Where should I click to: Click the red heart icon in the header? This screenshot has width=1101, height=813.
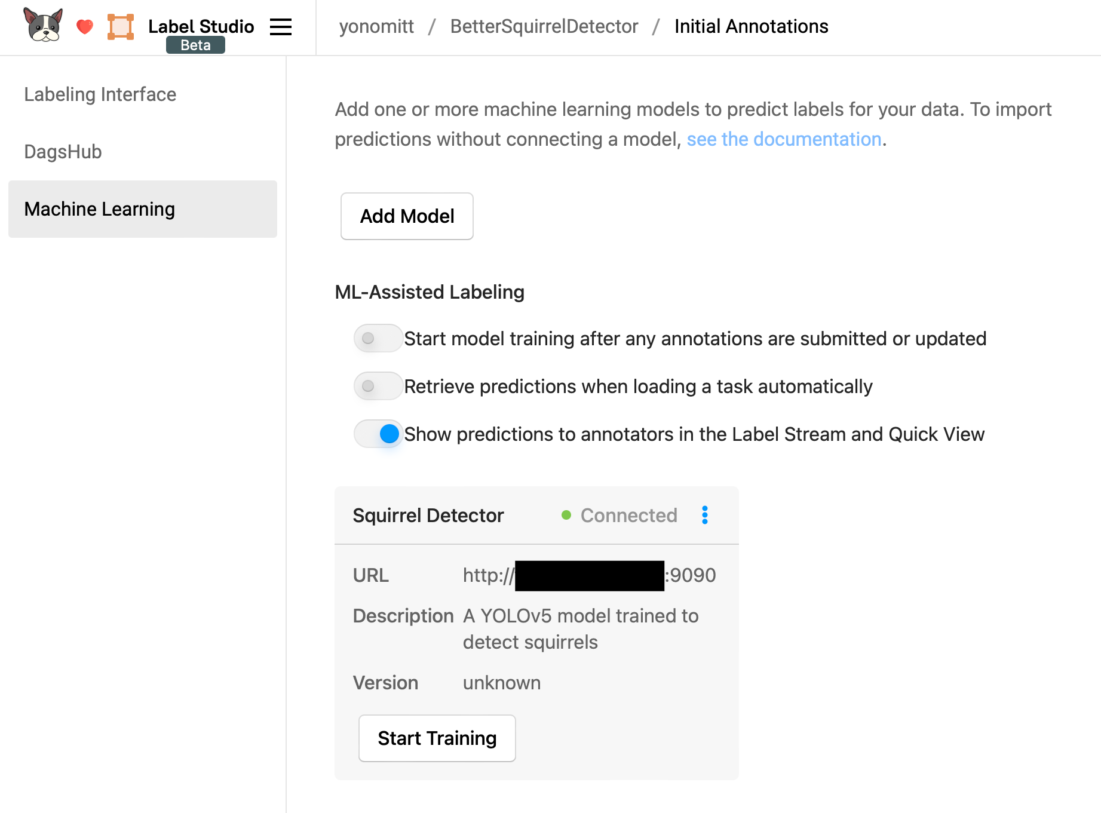coord(84,26)
